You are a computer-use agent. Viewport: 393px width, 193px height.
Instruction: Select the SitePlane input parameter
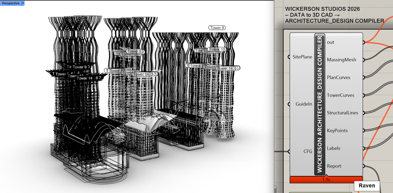(302, 57)
